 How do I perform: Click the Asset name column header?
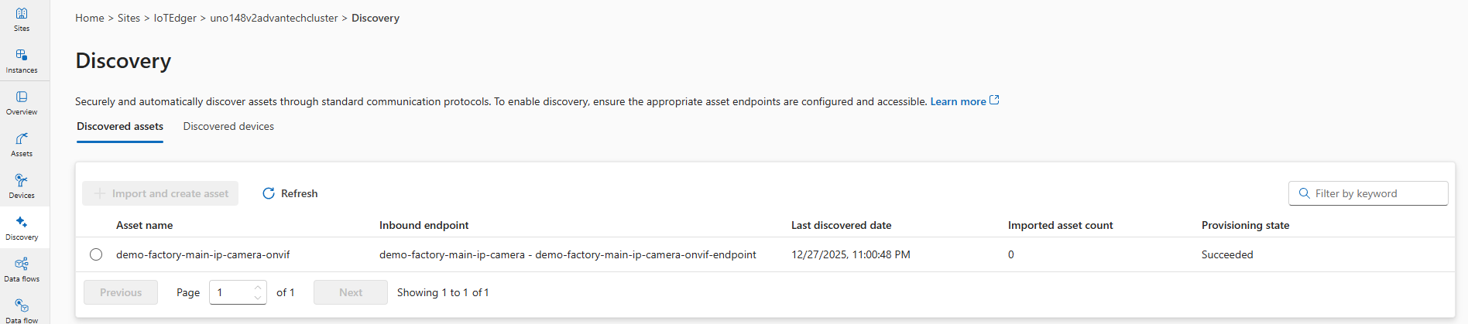click(145, 225)
